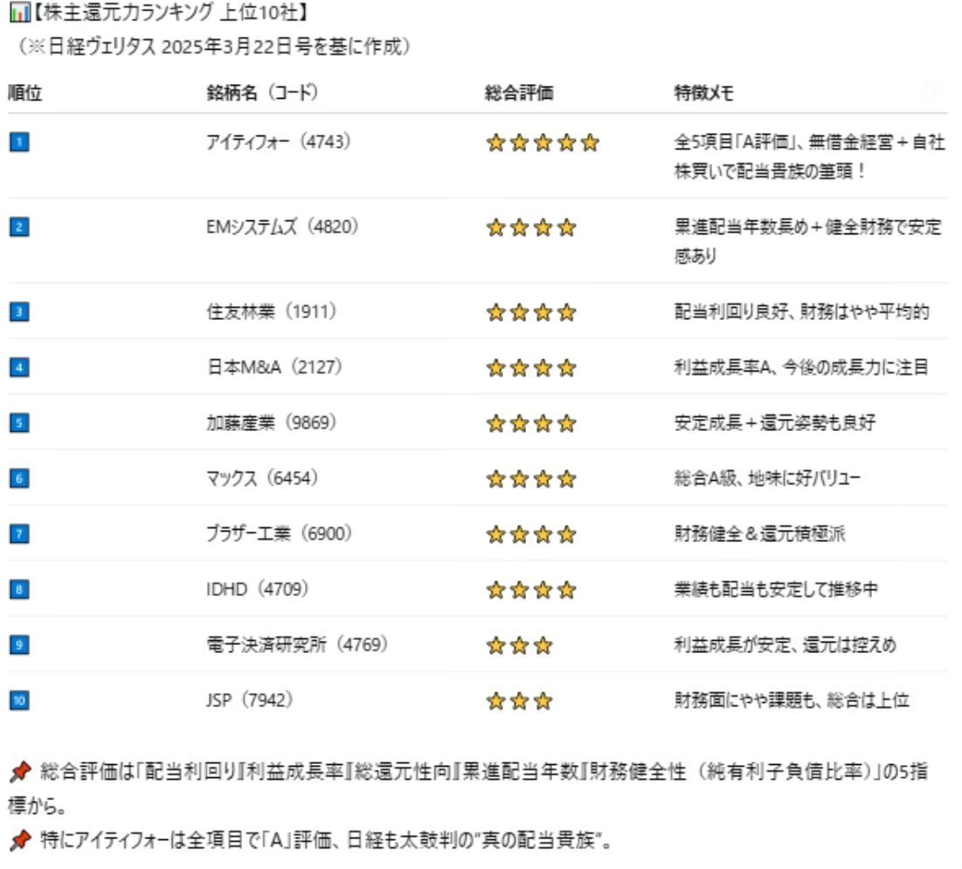Click the star rating for マックス
The width and height of the screenshot is (962, 869).
point(530,479)
